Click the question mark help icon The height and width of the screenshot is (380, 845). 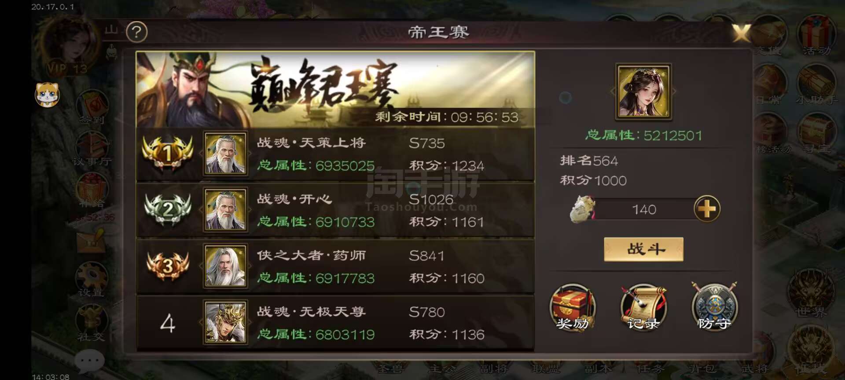(x=136, y=32)
